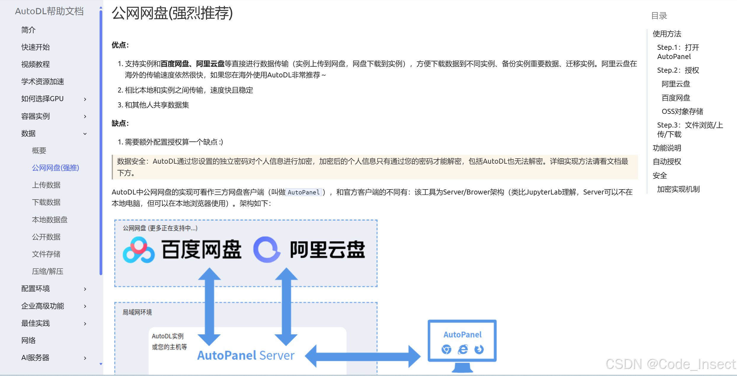Image resolution: width=737 pixels, height=376 pixels.
Task: Open the 压缩/解压 page
Action: coord(47,271)
